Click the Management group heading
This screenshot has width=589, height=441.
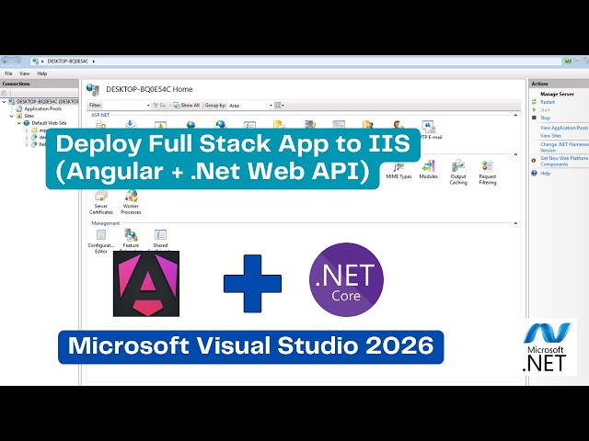106,223
